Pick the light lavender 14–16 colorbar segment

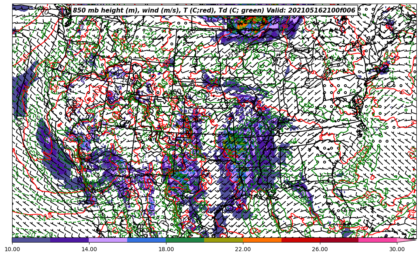108,240
